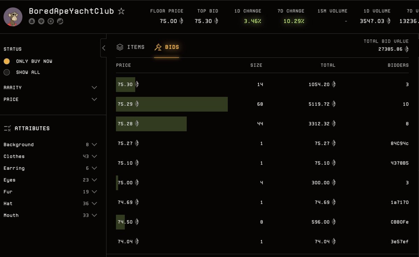The height and width of the screenshot is (257, 419).
Task: Click the Ethereum icon beside Floor Price
Action: (x=181, y=21)
